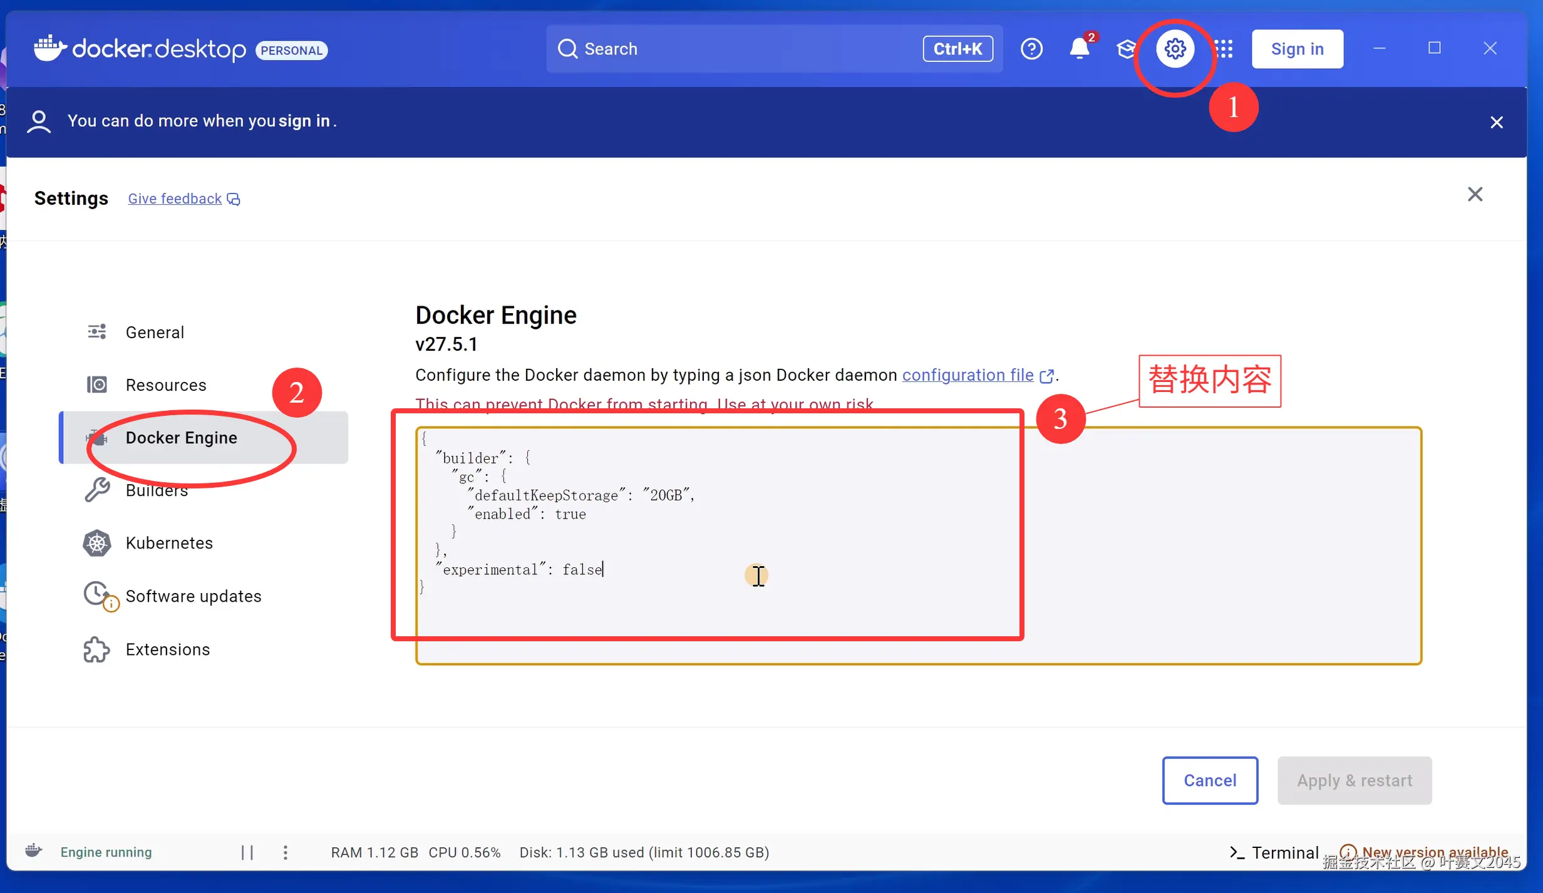This screenshot has width=1543, height=893.
Task: Pause the engine with the pause icon
Action: point(247,852)
